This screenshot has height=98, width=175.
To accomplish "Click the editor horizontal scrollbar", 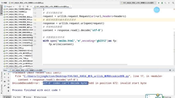I will (x=85, y=65).
